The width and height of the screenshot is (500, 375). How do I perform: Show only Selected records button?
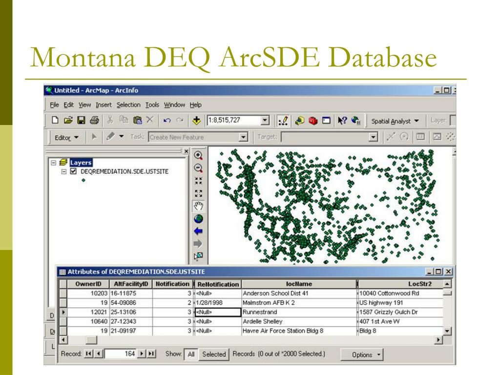pos(214,354)
